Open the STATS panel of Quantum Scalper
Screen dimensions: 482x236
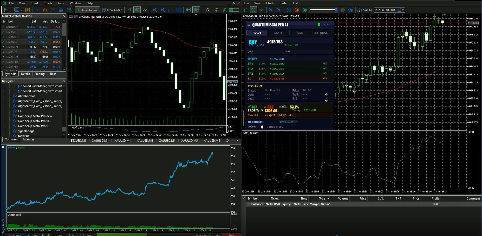278,32
